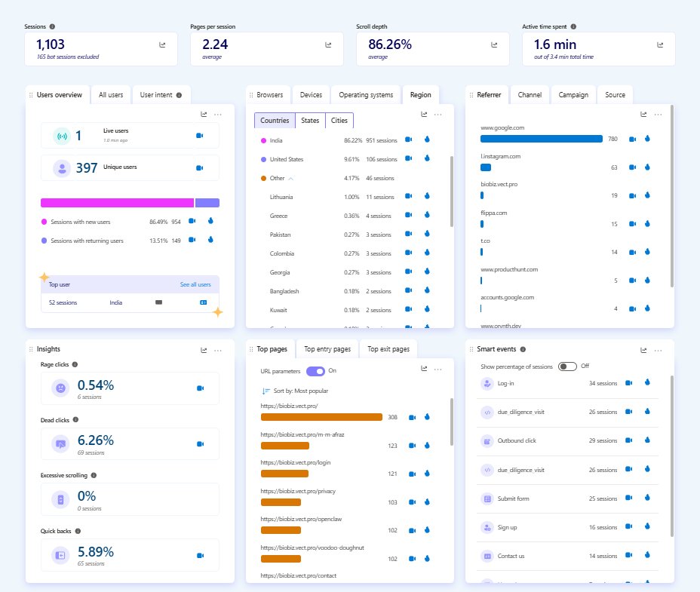The width and height of the screenshot is (700, 592).
Task: Click the info icon beside Smart events
Action: 523,349
